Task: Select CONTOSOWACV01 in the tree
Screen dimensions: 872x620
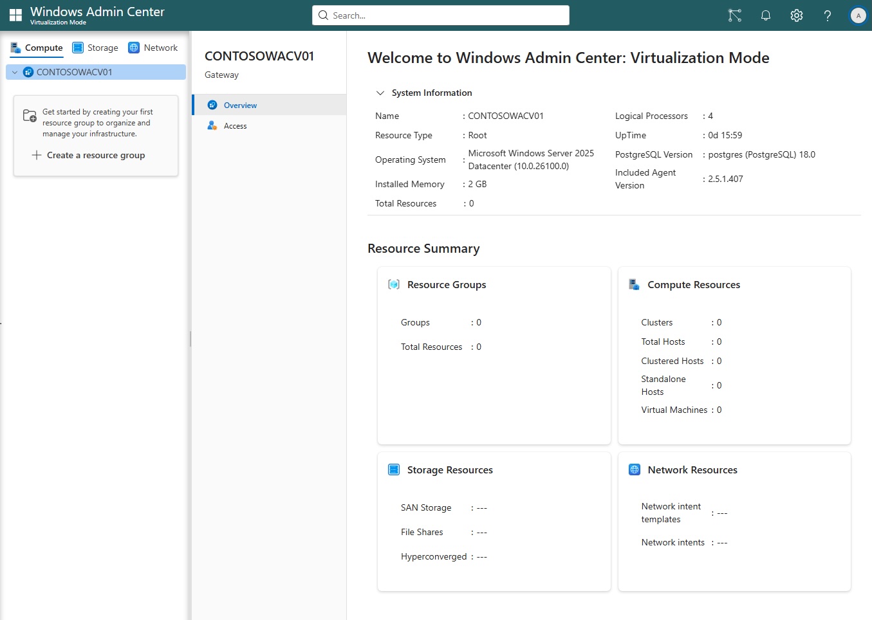Action: coord(74,72)
